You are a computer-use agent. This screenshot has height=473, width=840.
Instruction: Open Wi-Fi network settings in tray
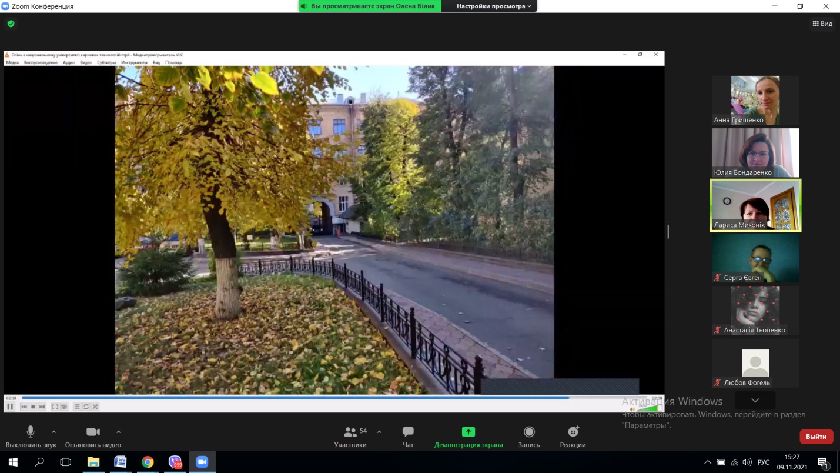734,462
